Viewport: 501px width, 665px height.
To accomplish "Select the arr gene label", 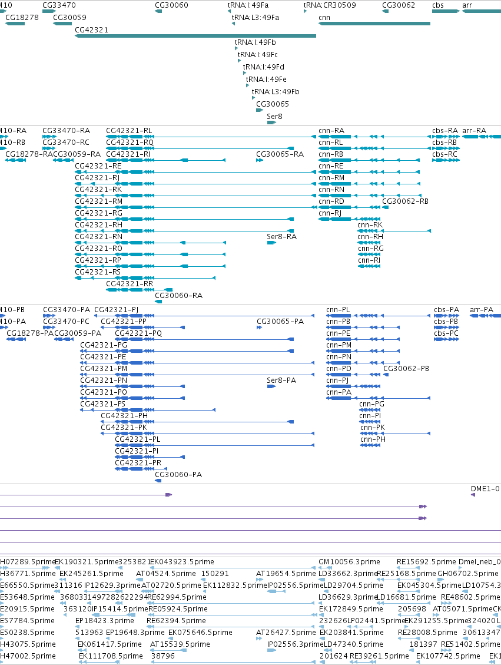I will tap(467, 5).
